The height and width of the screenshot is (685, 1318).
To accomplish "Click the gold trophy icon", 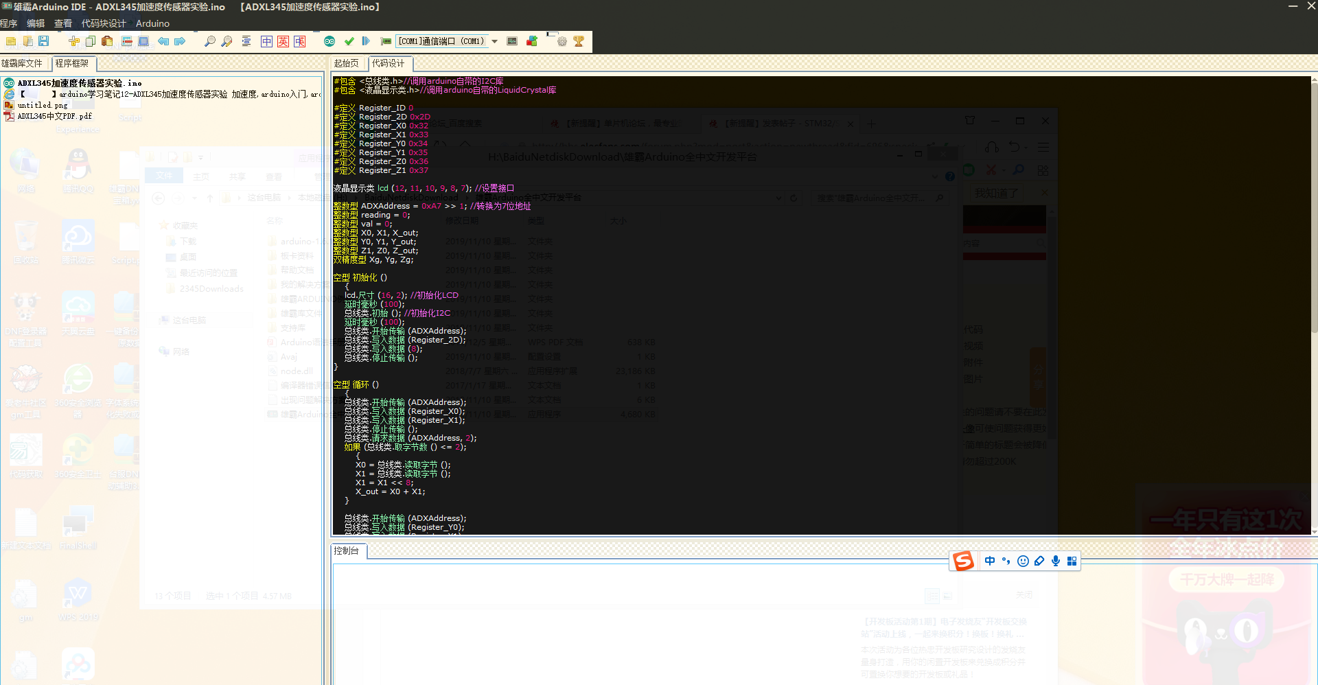I will pos(579,41).
